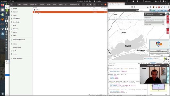Screen dimensions: 170x96
Task: Open browser back arrow in background window
Action: pos(7,7)
